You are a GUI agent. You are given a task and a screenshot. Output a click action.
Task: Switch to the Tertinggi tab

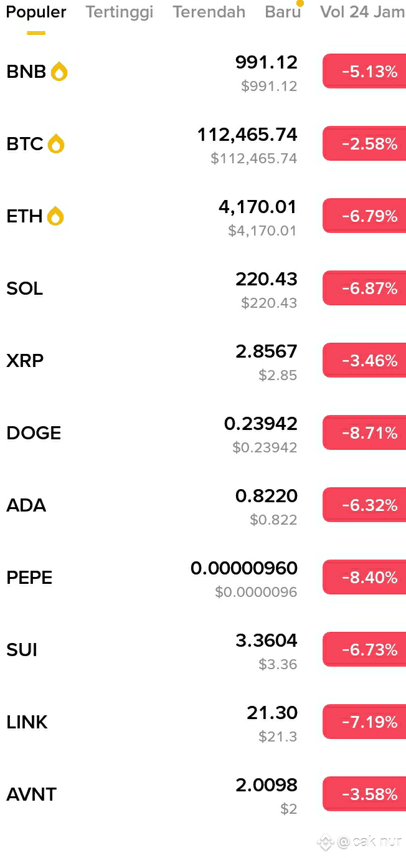pos(120,12)
